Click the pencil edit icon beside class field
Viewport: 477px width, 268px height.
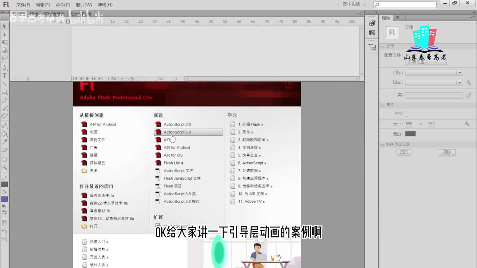point(468,95)
